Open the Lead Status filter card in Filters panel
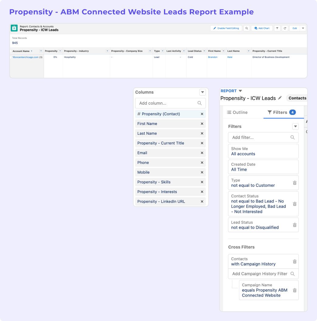The image size is (317, 321). tap(263, 225)
